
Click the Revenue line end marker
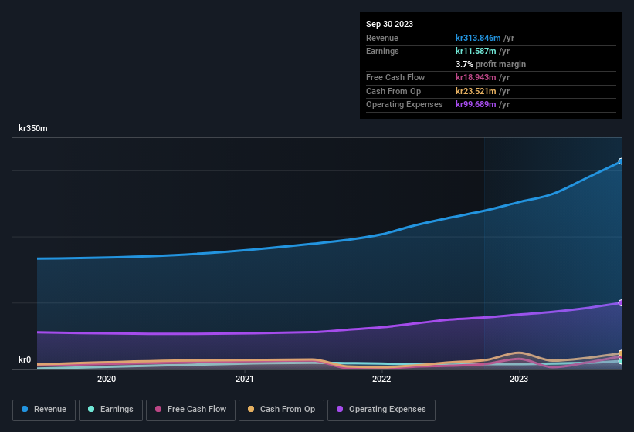[x=621, y=161]
